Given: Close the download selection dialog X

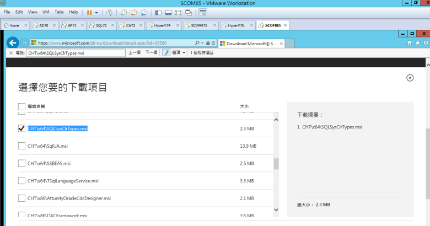Looking at the screenshot, I should 410,78.
